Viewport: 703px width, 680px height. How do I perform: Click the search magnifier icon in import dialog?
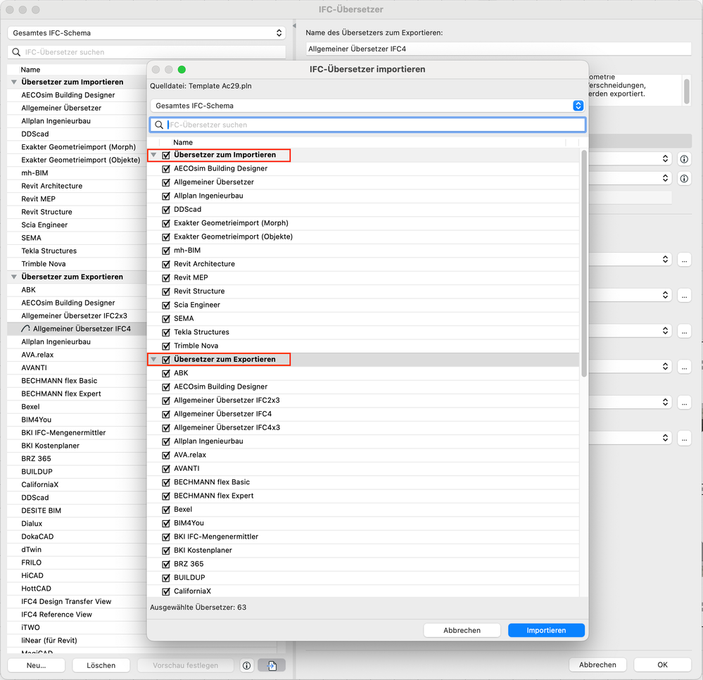point(159,125)
